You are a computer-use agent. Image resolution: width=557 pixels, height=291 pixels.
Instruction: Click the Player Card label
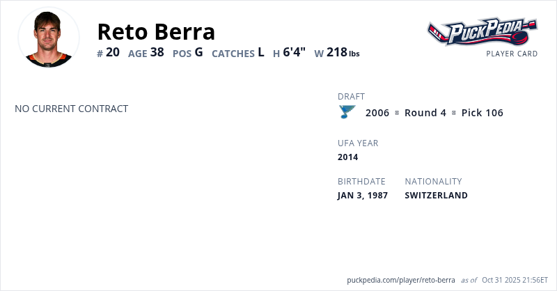coord(512,54)
